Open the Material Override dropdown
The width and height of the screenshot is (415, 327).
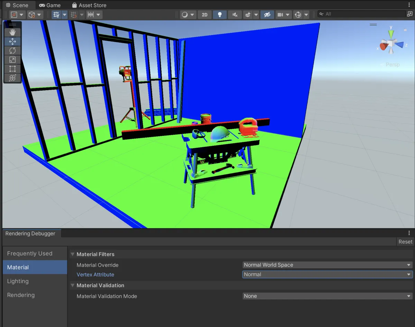[x=327, y=265]
